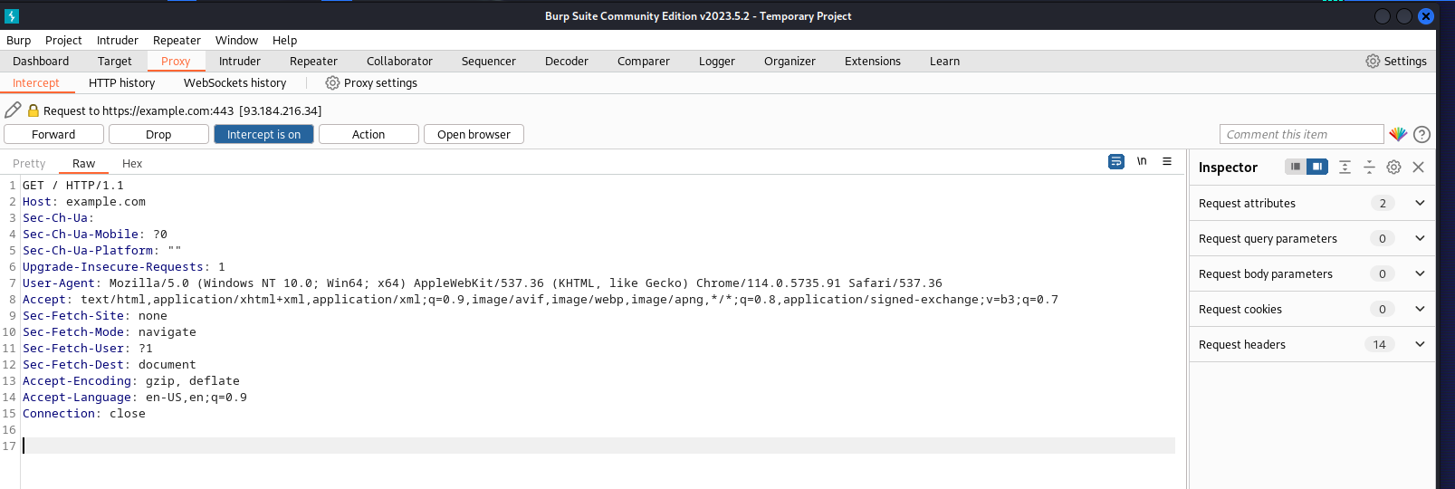This screenshot has height=489, width=1455.
Task: Click the Host header line
Action: (x=84, y=201)
